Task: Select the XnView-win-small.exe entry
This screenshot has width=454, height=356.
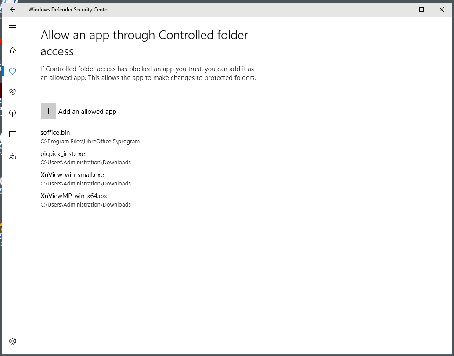Action: click(x=72, y=175)
